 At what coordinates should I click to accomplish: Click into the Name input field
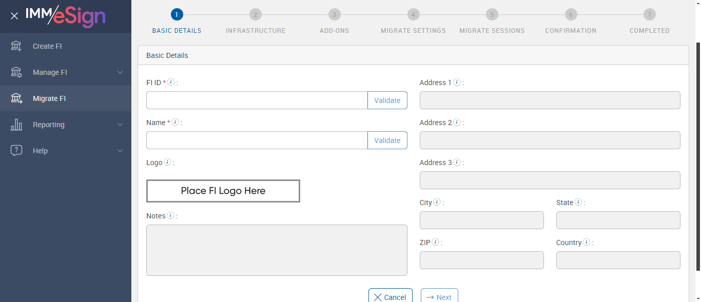tap(257, 140)
